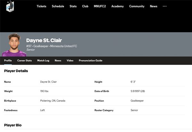
Task: Go to the Schedule page
Action: (58, 6)
